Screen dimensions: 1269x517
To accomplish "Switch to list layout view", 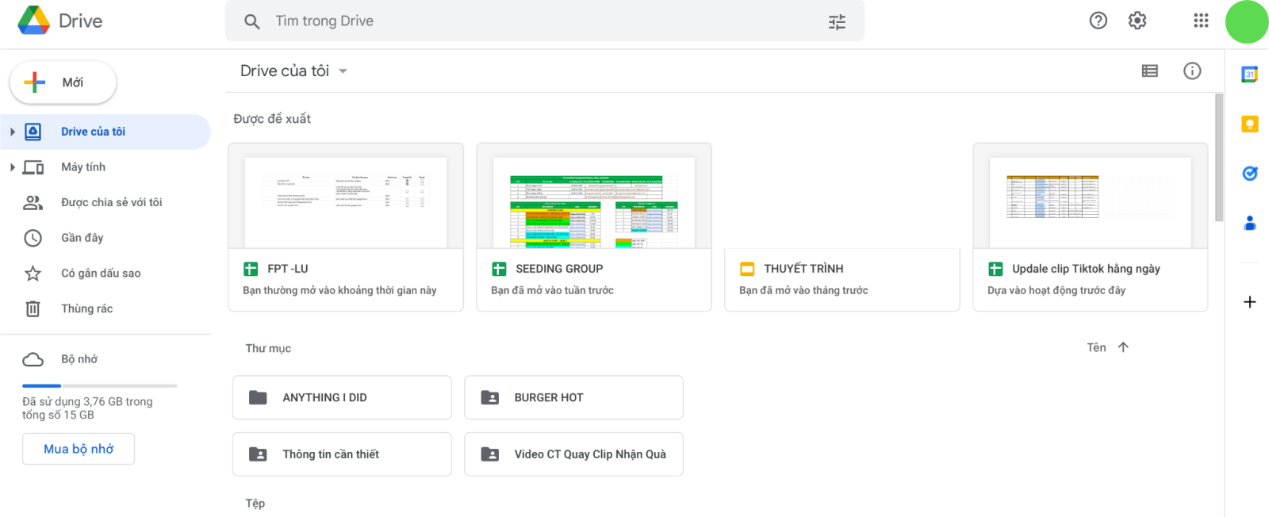I will pos(1150,71).
